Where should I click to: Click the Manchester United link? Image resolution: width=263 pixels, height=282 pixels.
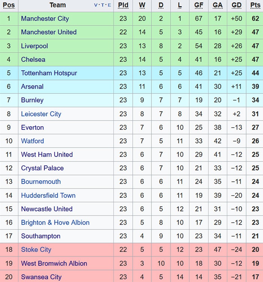pos(48,32)
